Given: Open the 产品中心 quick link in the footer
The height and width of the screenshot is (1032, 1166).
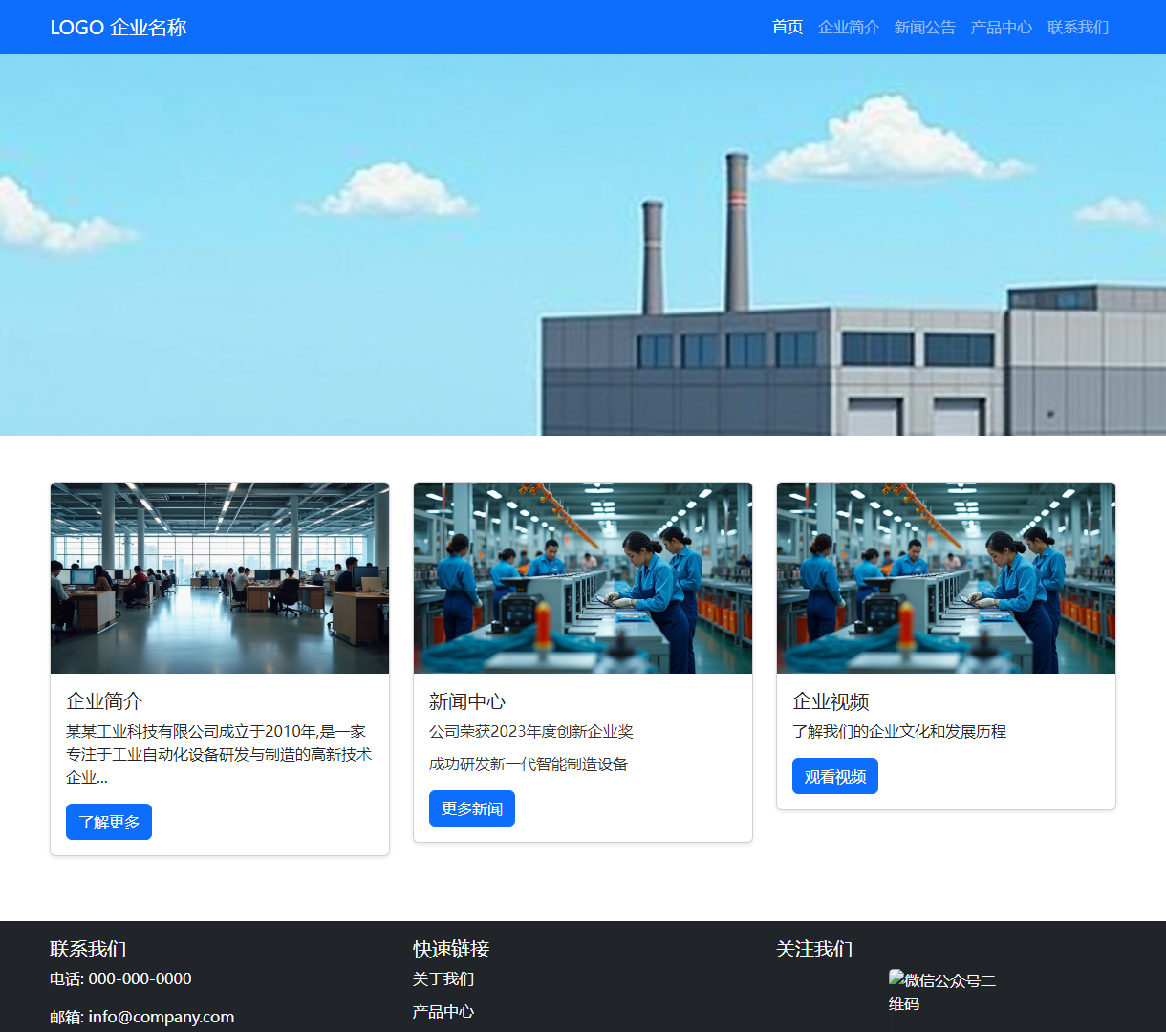Looking at the screenshot, I should click(x=443, y=1011).
